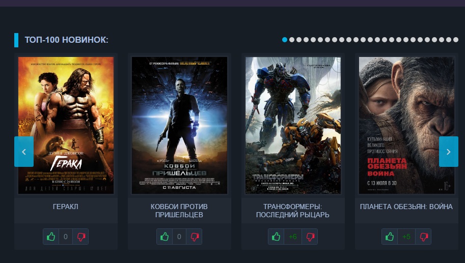Dislike the Геракл movie with thumbs down
Image resolution: width=465 pixels, height=263 pixels.
tap(80, 237)
